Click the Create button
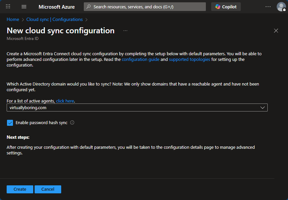The width and height of the screenshot is (288, 200). [x=20, y=189]
